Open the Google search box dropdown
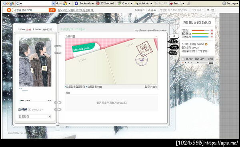Viewport: 240px width, 147px height. tap(53, 3)
